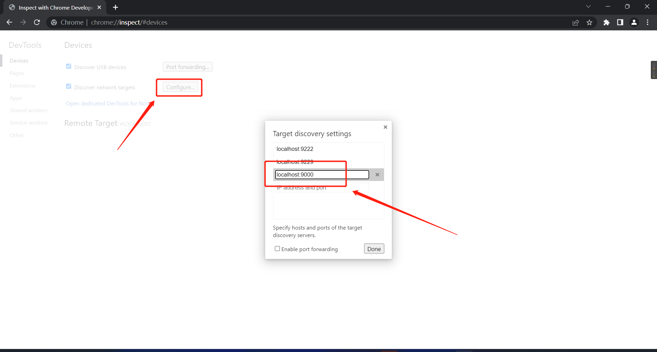Viewport: 657px width, 352px height.
Task: Open a new tab with plus icon
Action: coord(115,7)
